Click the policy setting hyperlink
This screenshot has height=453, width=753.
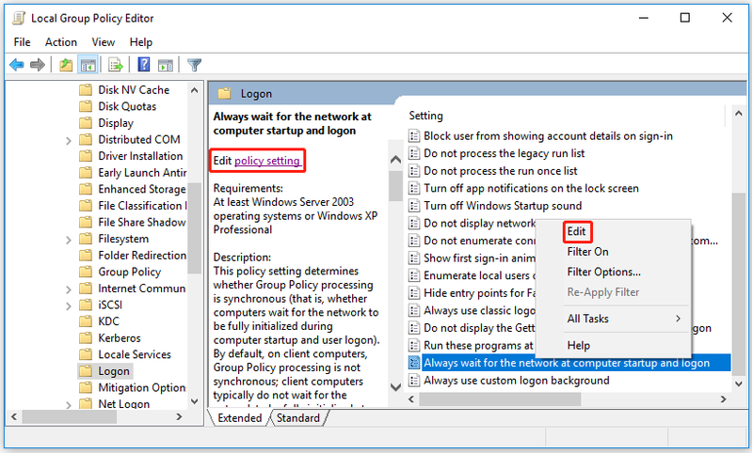[267, 161]
